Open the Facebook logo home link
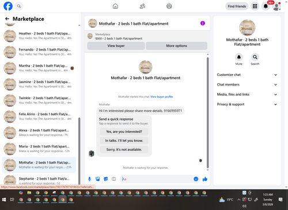288x210 pixels. tap(8, 6)
